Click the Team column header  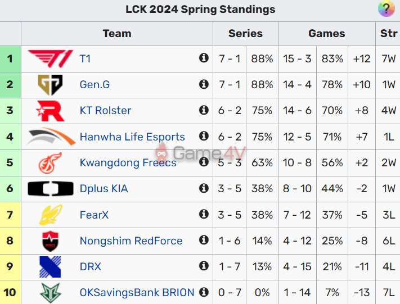pyautogui.click(x=117, y=34)
